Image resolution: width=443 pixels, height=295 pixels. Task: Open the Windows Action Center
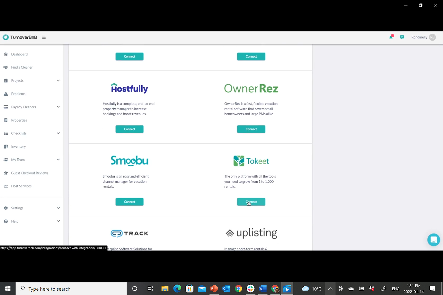pyautogui.click(x=432, y=289)
